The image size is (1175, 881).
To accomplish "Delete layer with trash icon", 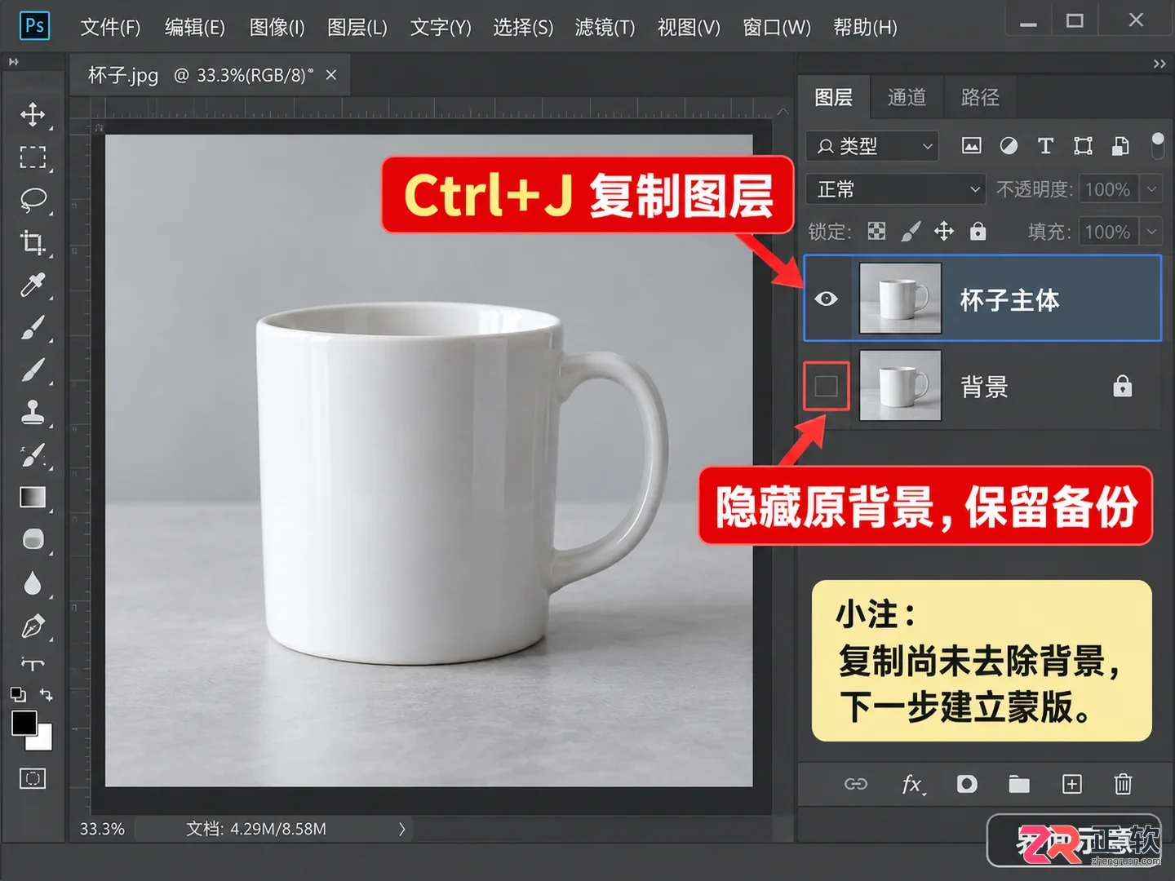I will click(1124, 784).
